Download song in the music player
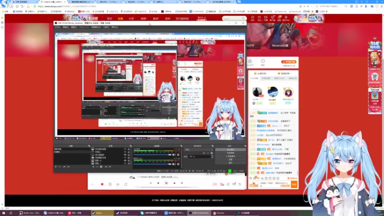The width and height of the screenshot is (384, 216). click(118, 184)
